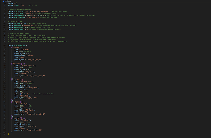Click the icon = 'Crosshair' line
Viewport: 211px width, 138px height.
[x=22, y=96]
